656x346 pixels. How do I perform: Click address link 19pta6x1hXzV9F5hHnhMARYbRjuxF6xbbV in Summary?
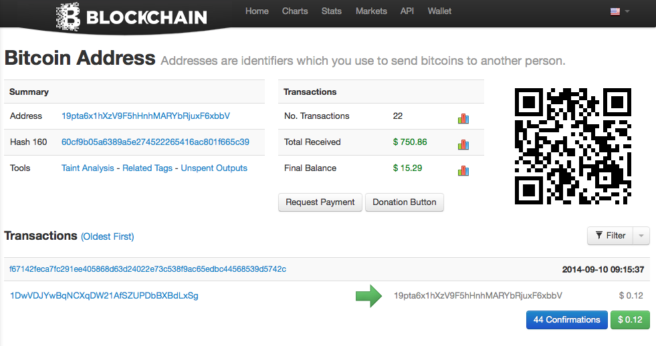pyautogui.click(x=146, y=116)
